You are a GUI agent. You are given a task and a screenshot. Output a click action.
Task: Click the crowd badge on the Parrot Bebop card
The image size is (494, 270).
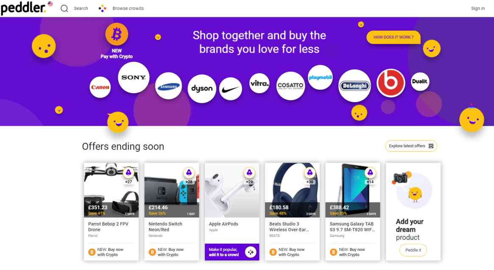click(x=128, y=173)
